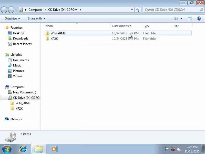The image size is (205, 154).
Task: Click Windows Explorer taskbar button
Action: click(x=39, y=149)
